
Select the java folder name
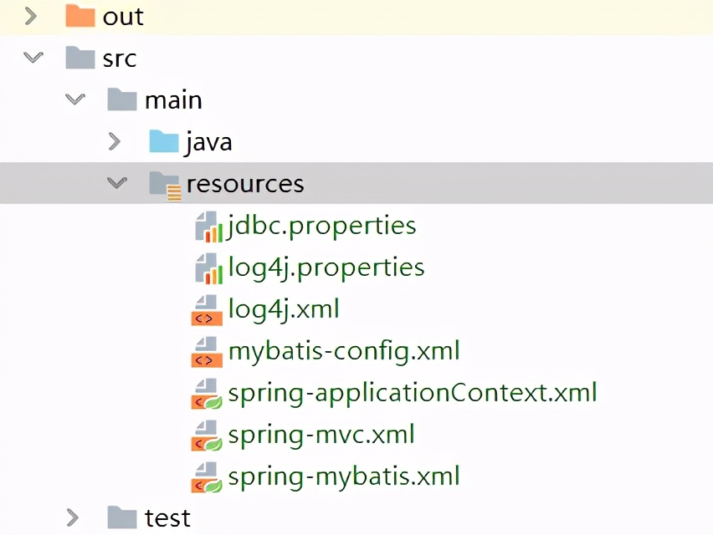tap(208, 143)
